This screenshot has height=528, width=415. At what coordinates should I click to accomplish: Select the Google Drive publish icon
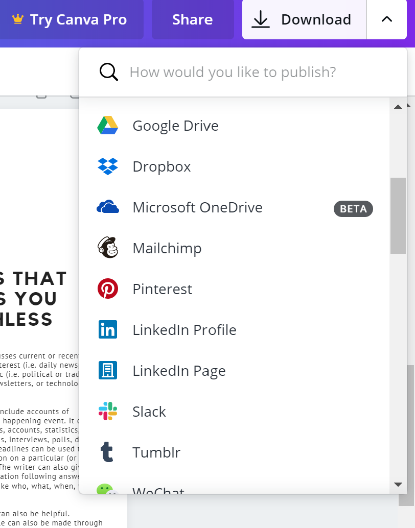[108, 125]
